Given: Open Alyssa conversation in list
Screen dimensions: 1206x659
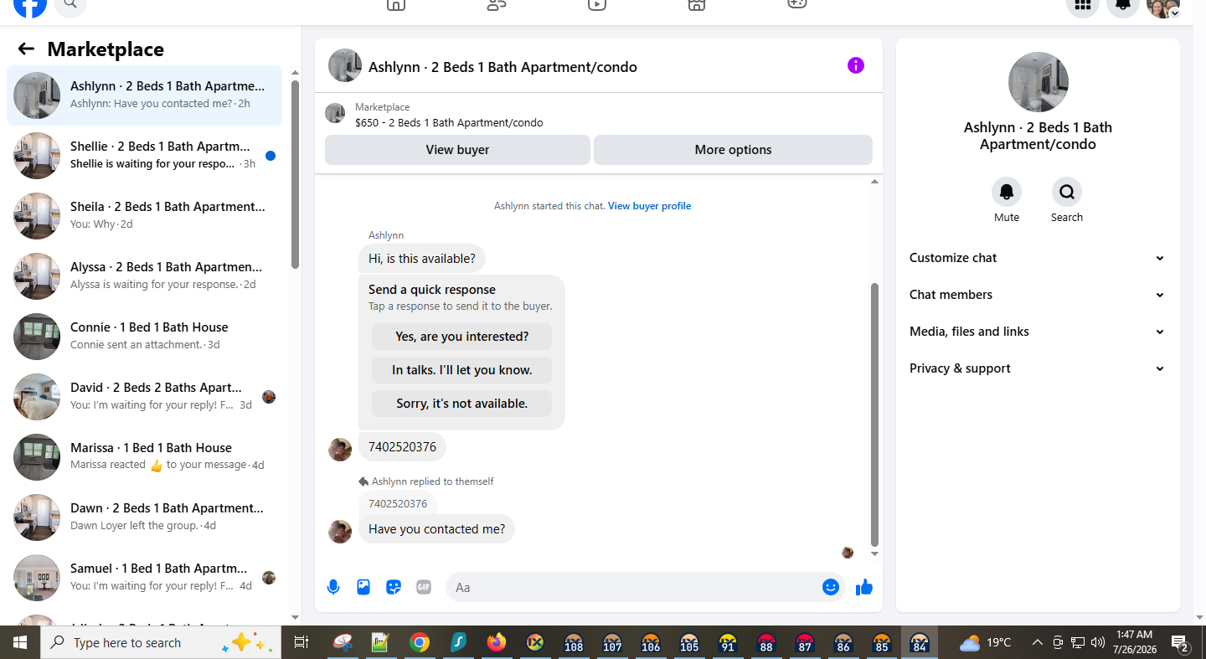Looking at the screenshot, I should [144, 276].
